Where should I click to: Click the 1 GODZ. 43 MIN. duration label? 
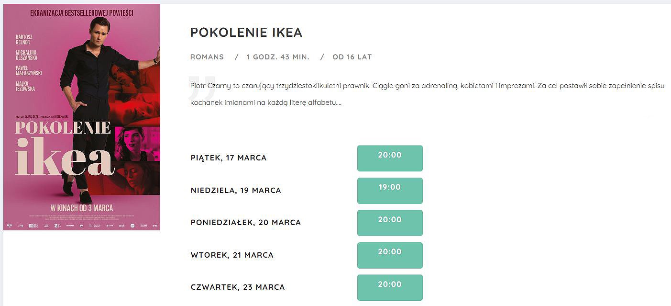pos(278,57)
